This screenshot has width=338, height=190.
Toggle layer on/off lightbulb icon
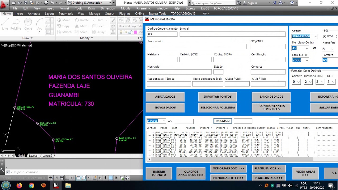(121, 32)
